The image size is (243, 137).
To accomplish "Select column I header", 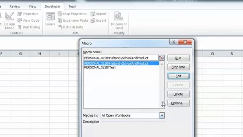I will [x=59, y=54].
